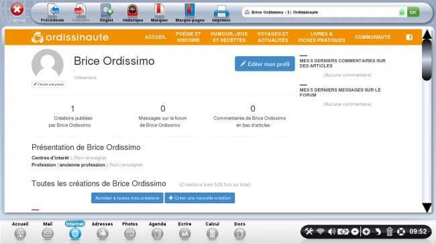This screenshot has height=244, width=436.
Task: Click the volume speaker icon
Action: (x=331, y=231)
